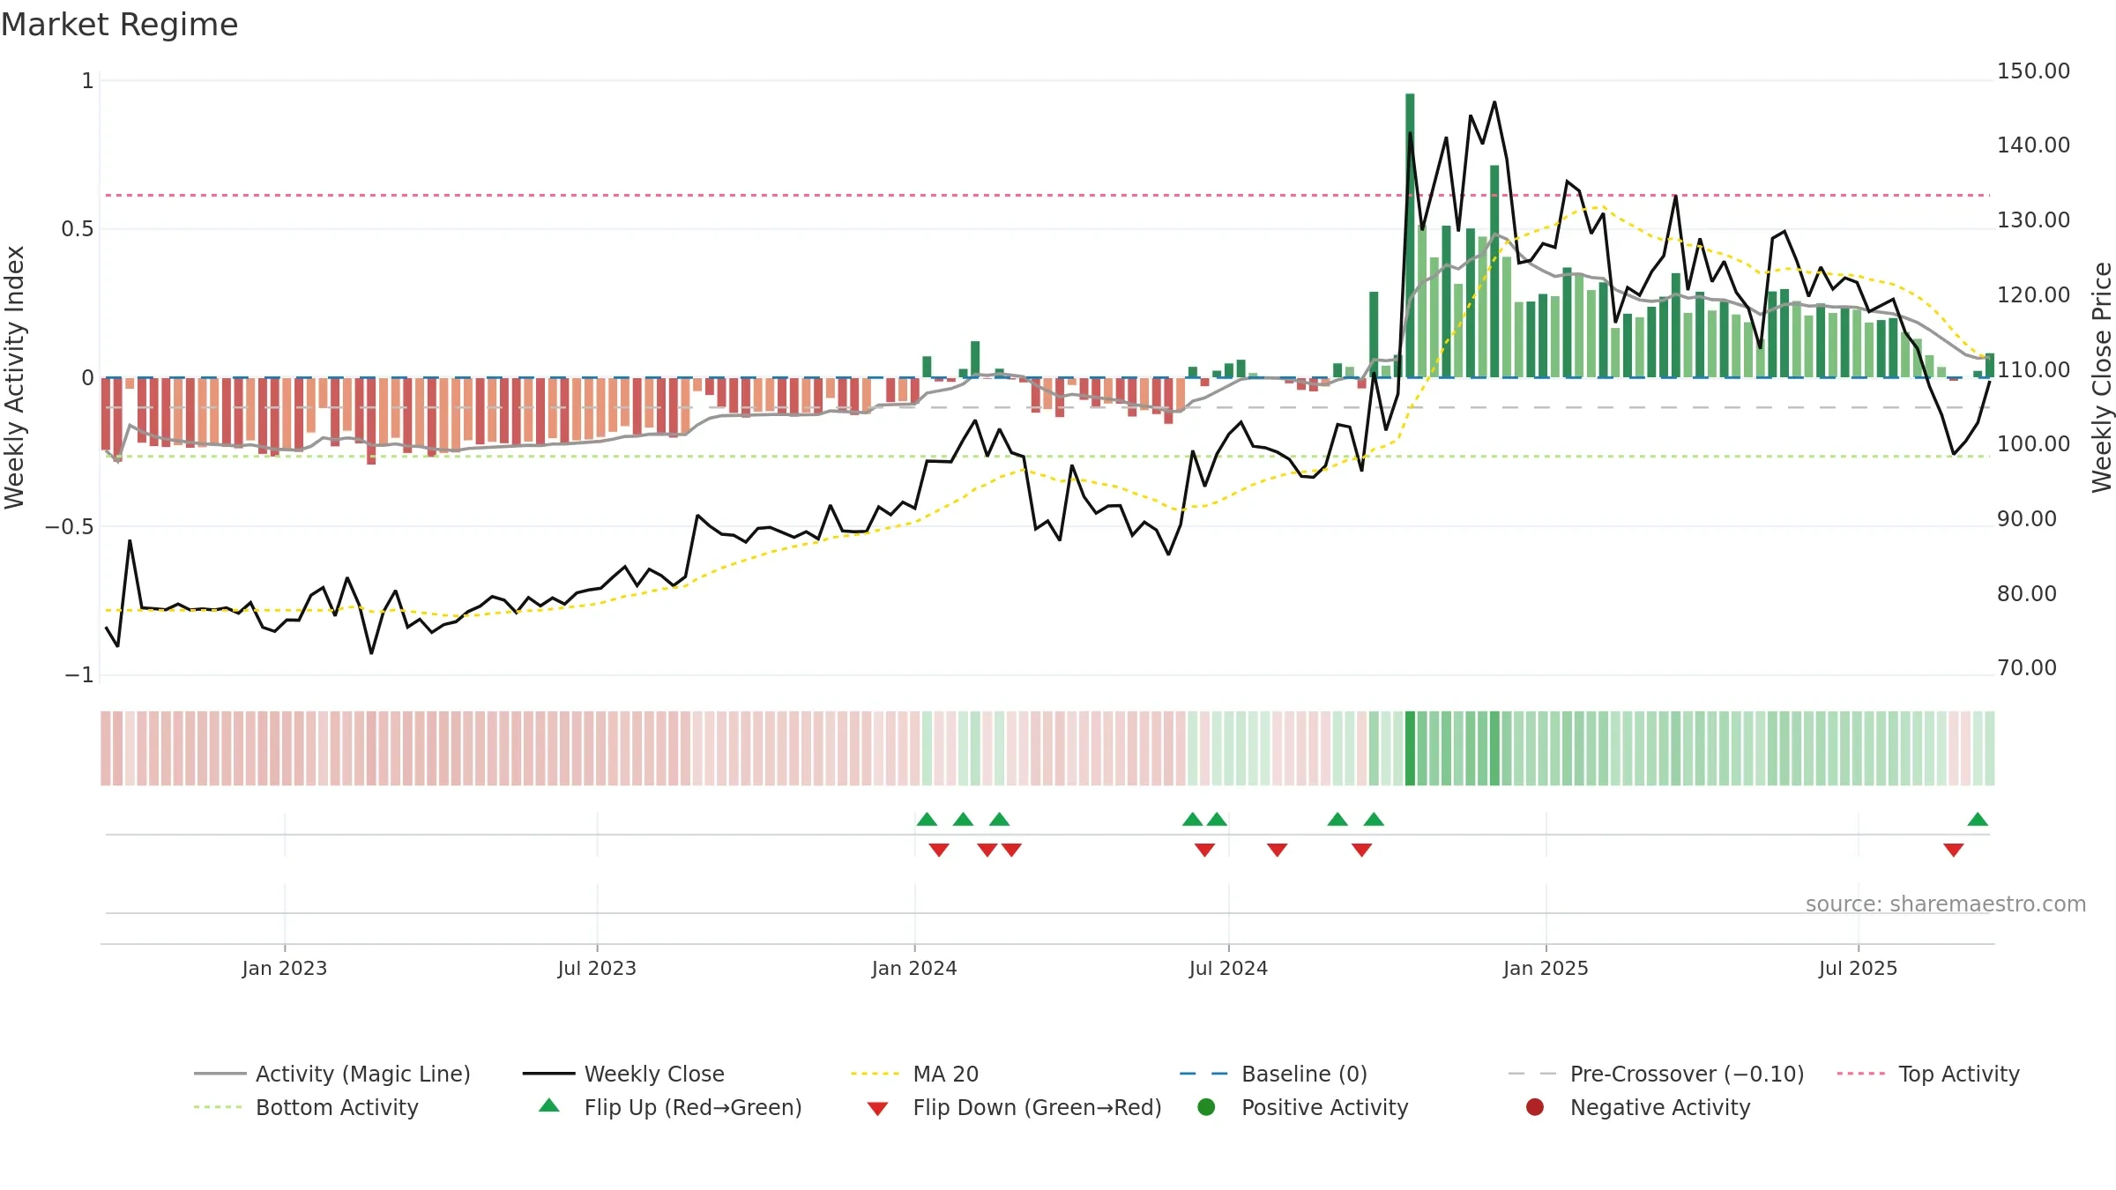Toggle Pre-Crossover (−0.10) legend entry
The width and height of the screenshot is (2116, 1190).
[1657, 1074]
